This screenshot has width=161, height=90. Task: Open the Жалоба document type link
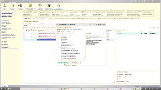[x=68, y=31]
